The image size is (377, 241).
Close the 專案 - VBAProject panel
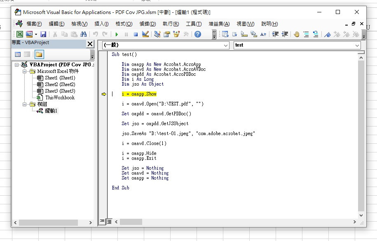(x=90, y=44)
